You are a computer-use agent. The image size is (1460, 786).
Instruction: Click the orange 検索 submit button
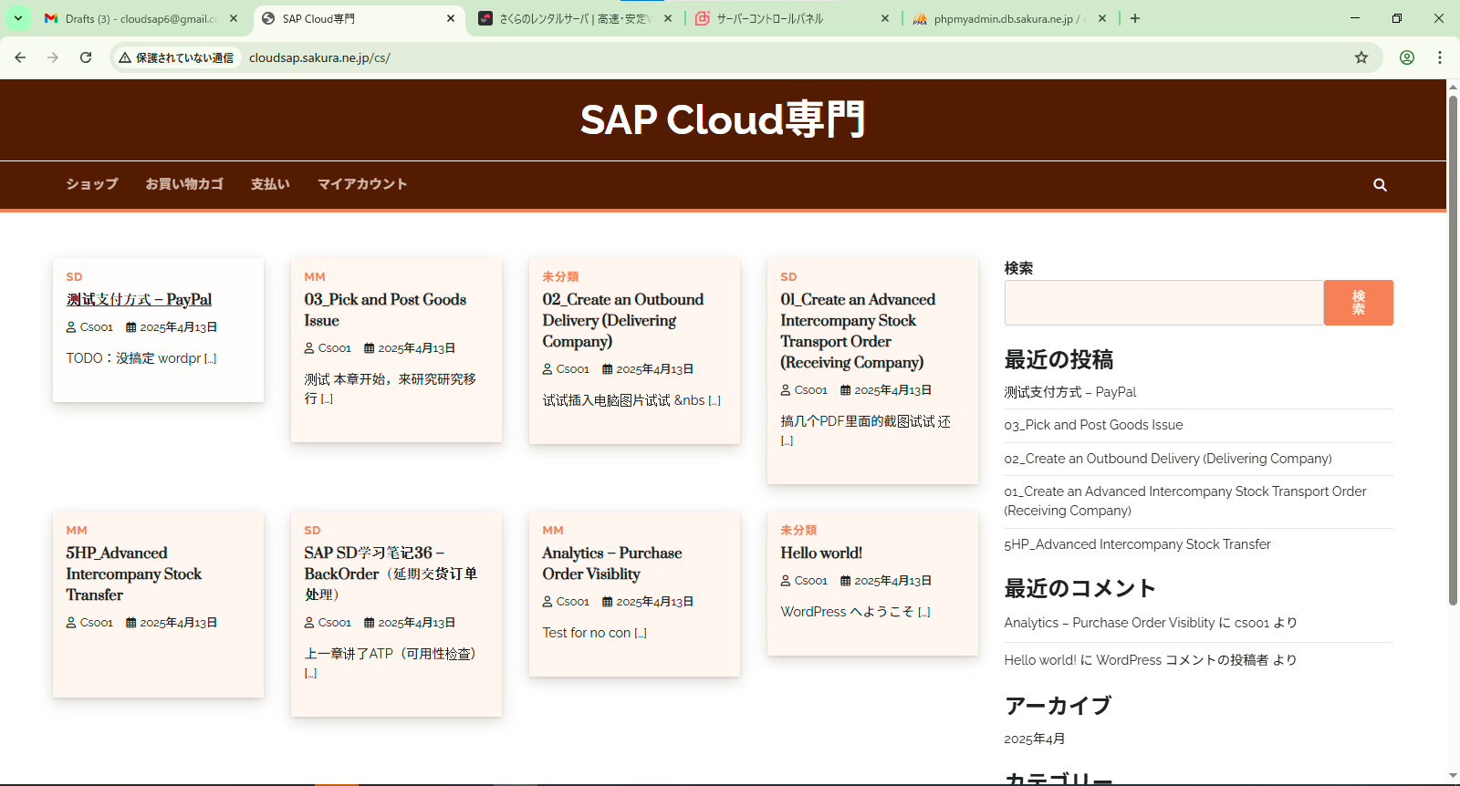coord(1359,303)
